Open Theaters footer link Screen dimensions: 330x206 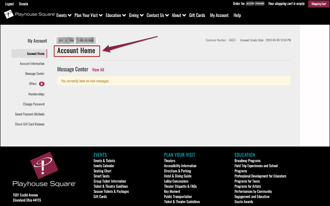tap(170, 161)
